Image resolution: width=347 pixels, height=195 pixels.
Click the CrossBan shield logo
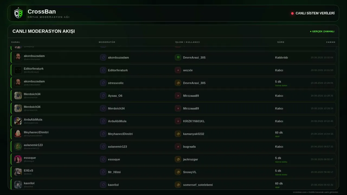click(x=18, y=13)
